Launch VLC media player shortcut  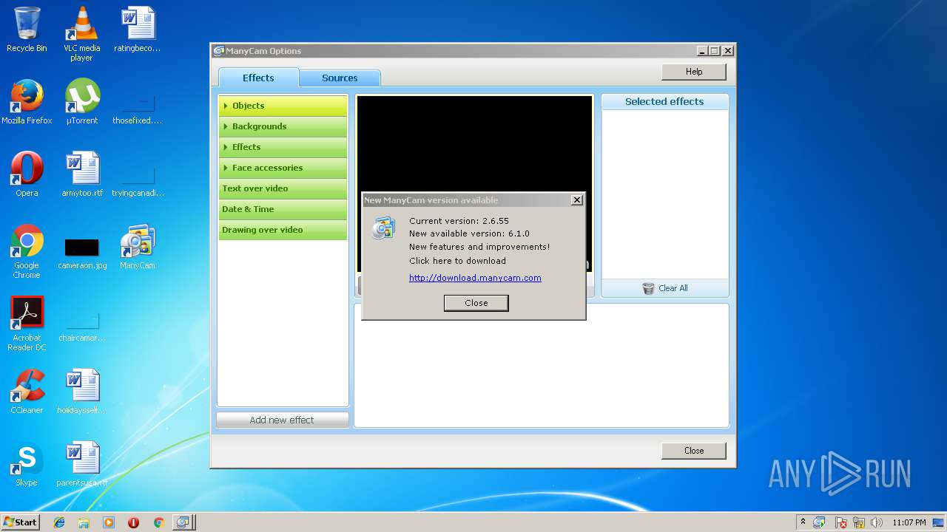pos(81,35)
